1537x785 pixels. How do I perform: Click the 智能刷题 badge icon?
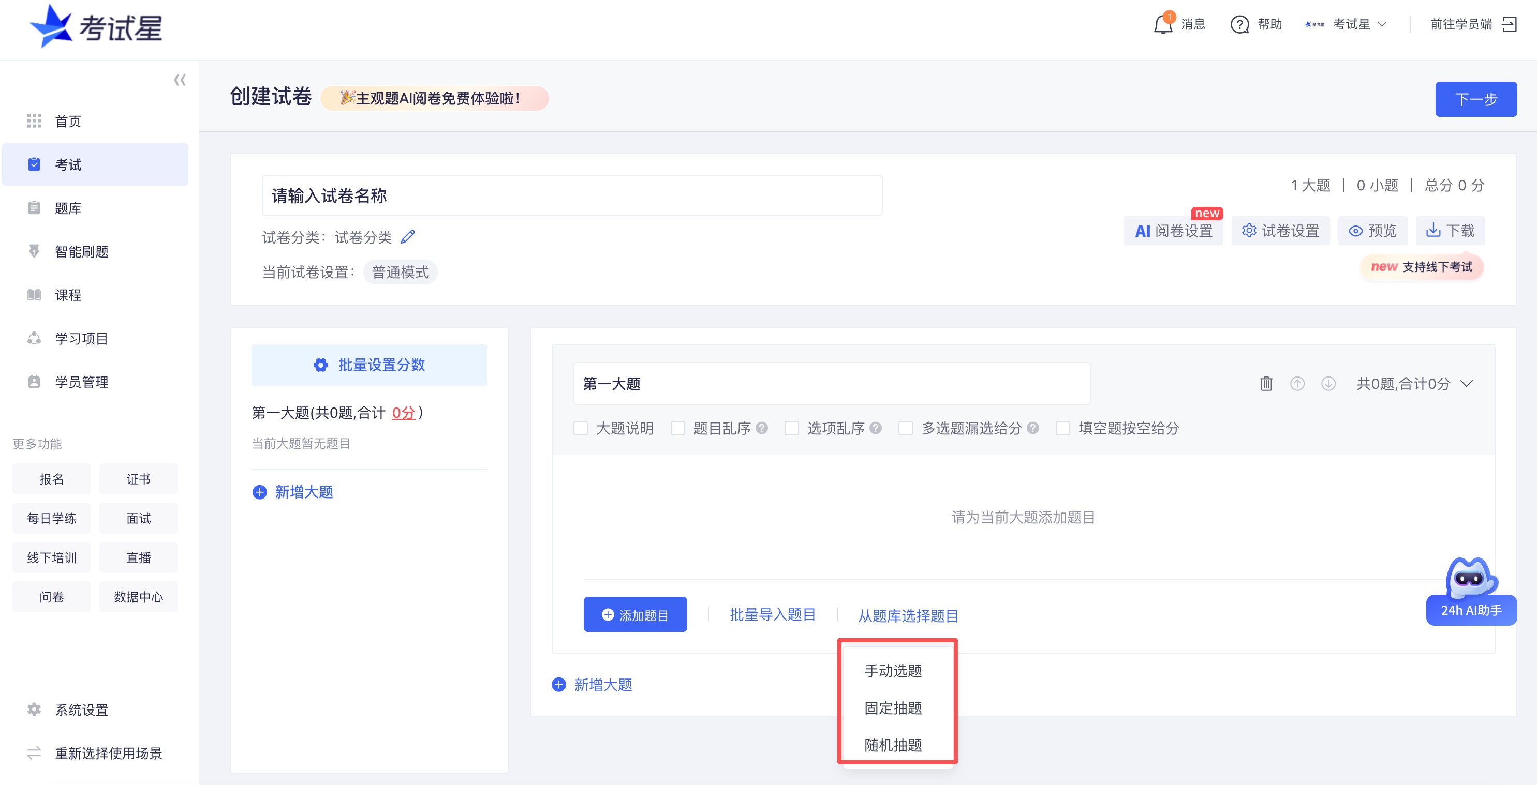pyautogui.click(x=34, y=251)
